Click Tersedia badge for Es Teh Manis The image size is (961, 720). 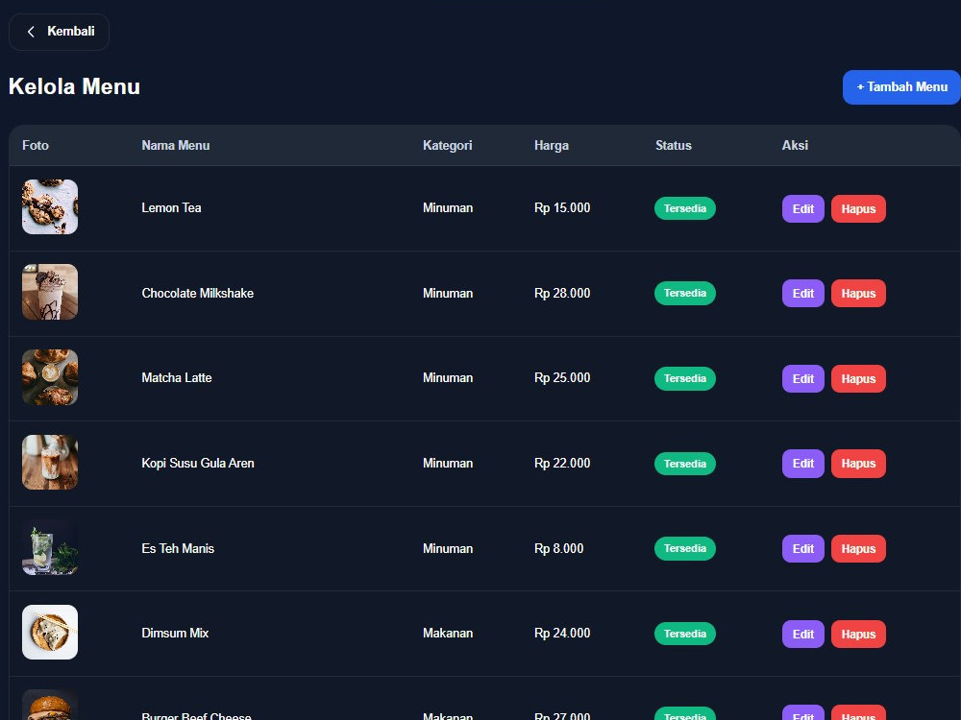(x=684, y=548)
